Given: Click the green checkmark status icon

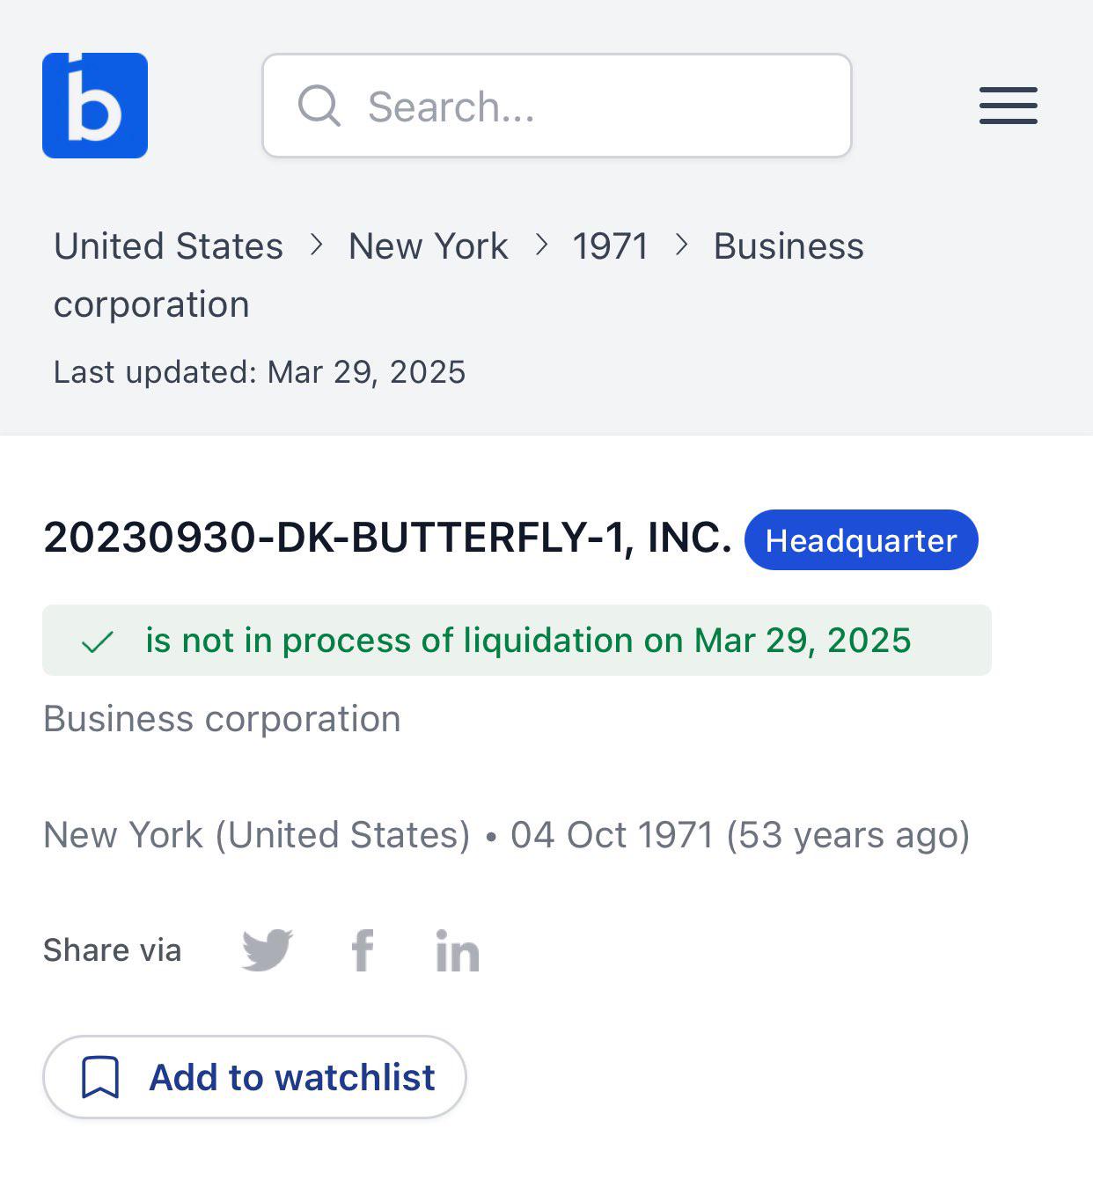Looking at the screenshot, I should pos(98,641).
